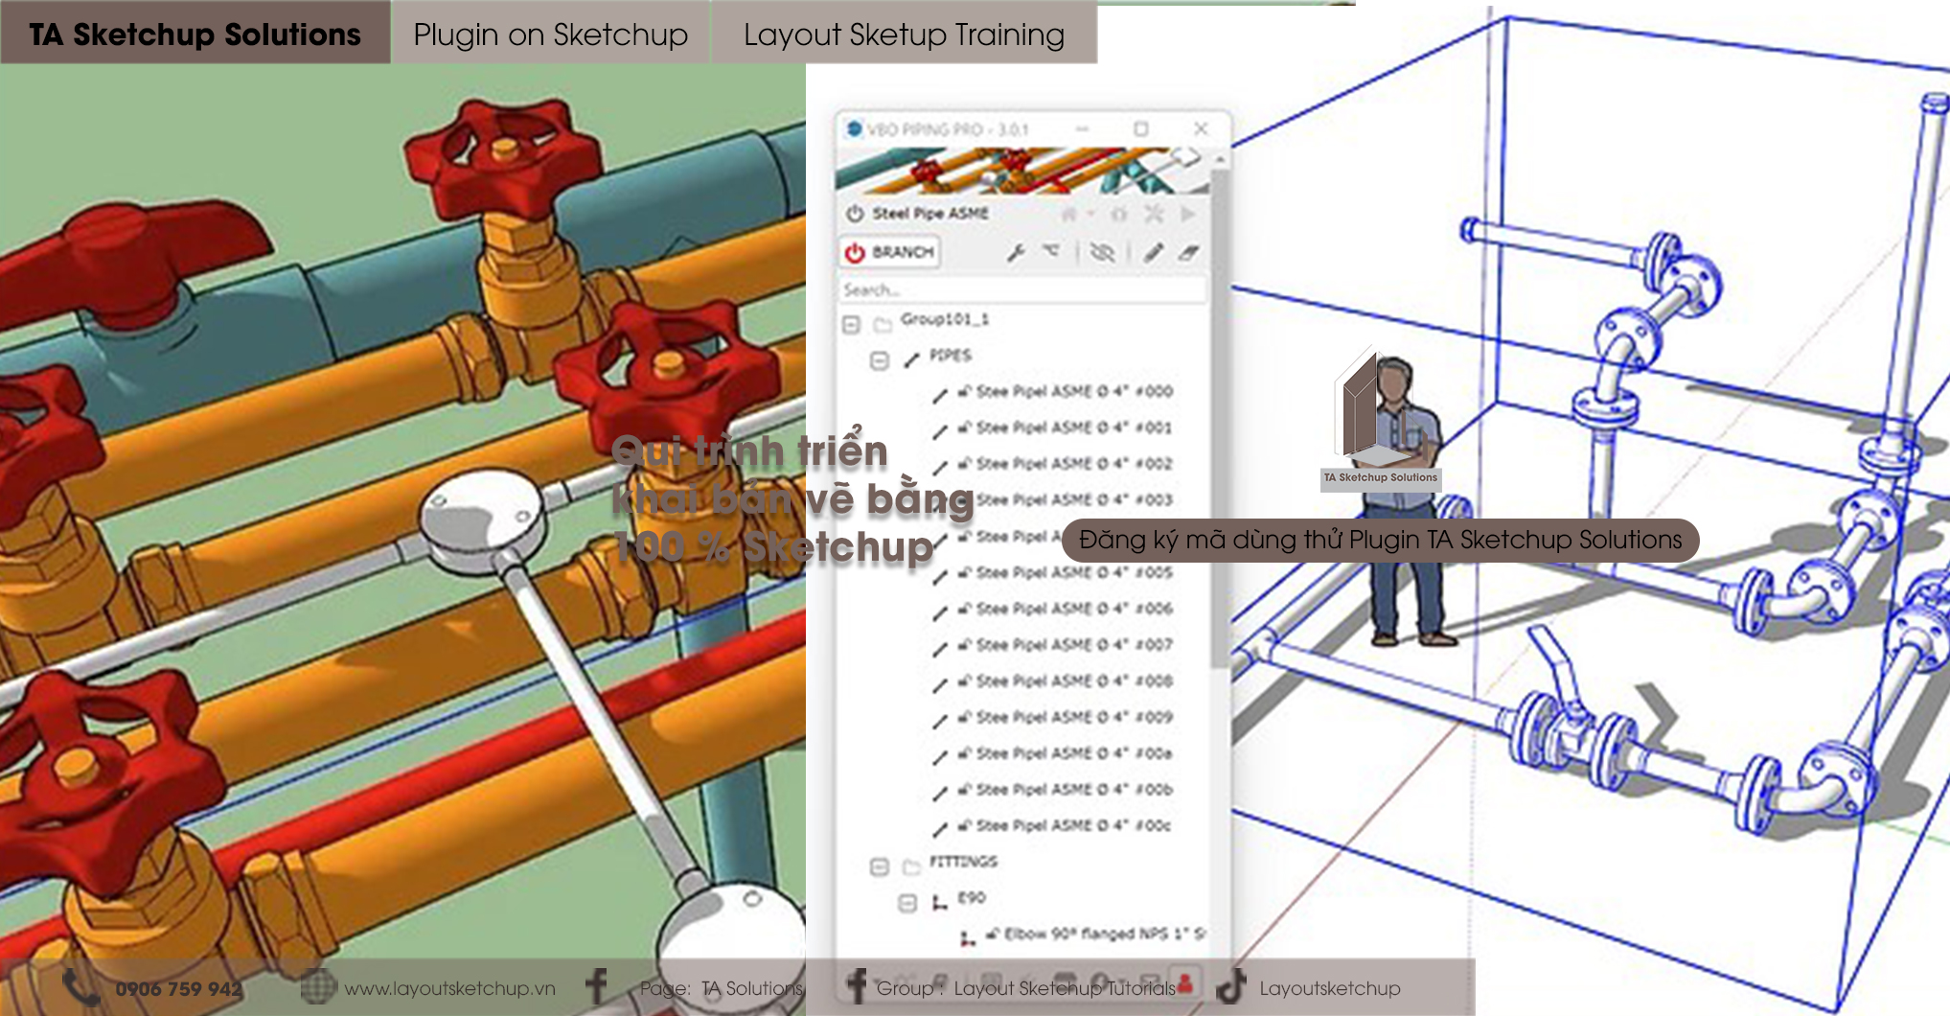This screenshot has width=1950, height=1016.
Task: Click the globe website icon in the footer
Action: [x=318, y=986]
